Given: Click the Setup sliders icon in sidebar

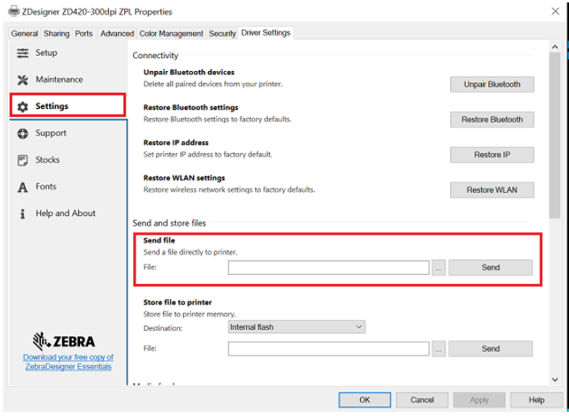Looking at the screenshot, I should (x=23, y=53).
